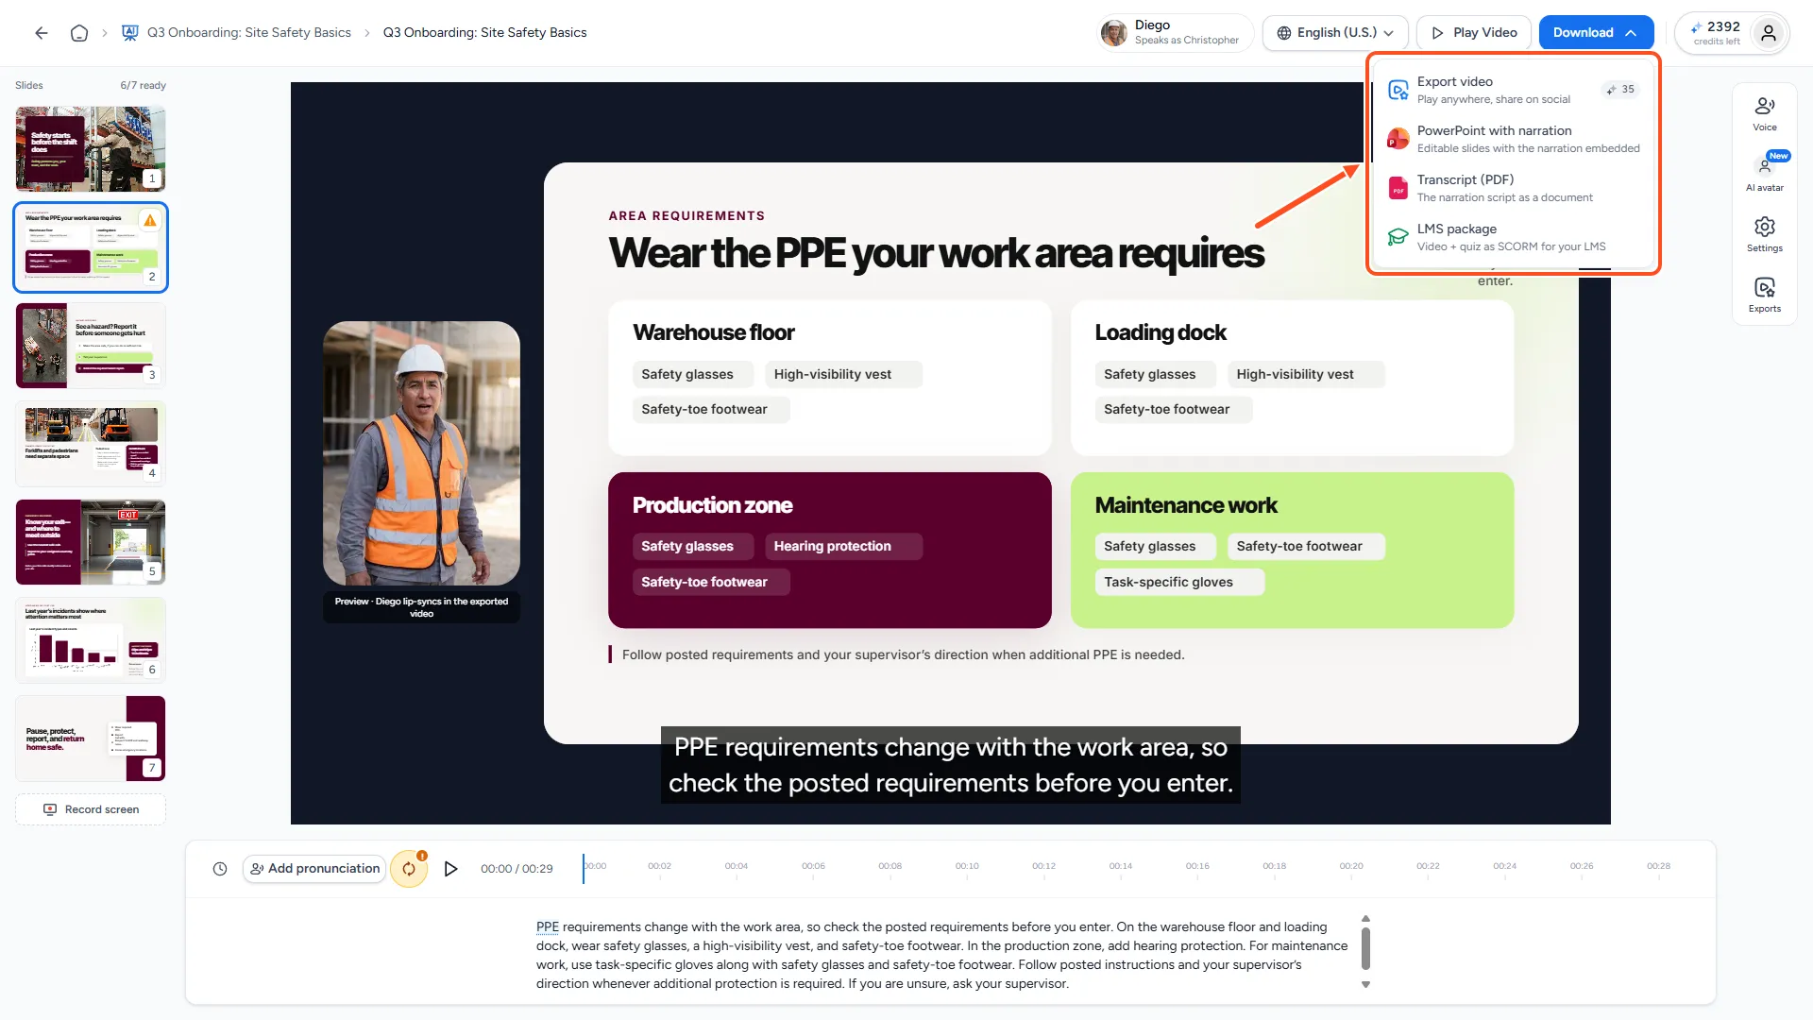
Task: Click the 00:20 timeline marker
Action: point(1351,866)
